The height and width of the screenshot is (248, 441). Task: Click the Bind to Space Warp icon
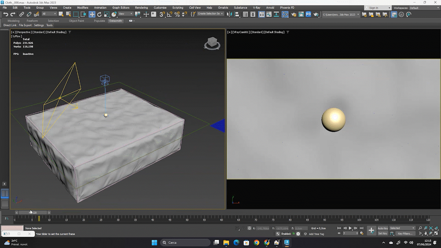[x=37, y=14]
